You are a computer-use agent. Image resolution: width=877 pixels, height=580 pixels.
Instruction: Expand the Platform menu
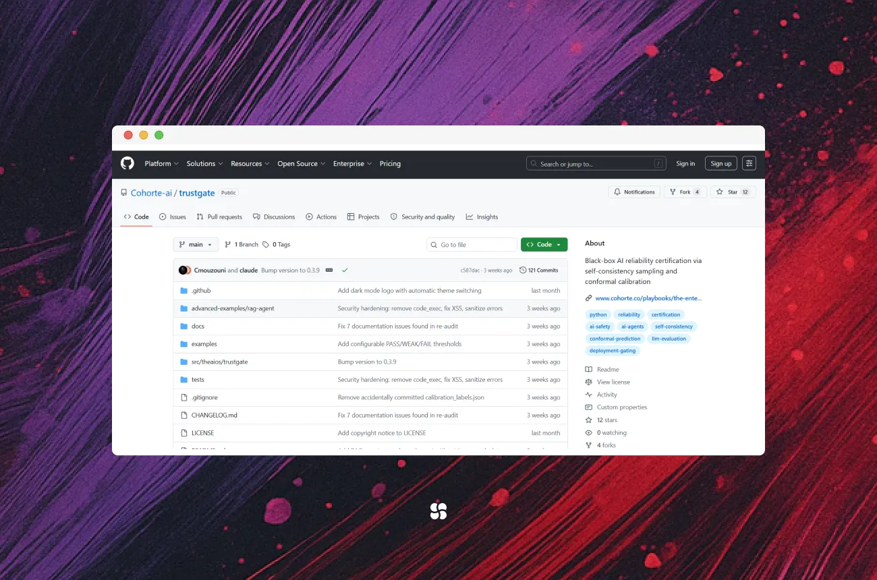click(x=161, y=164)
